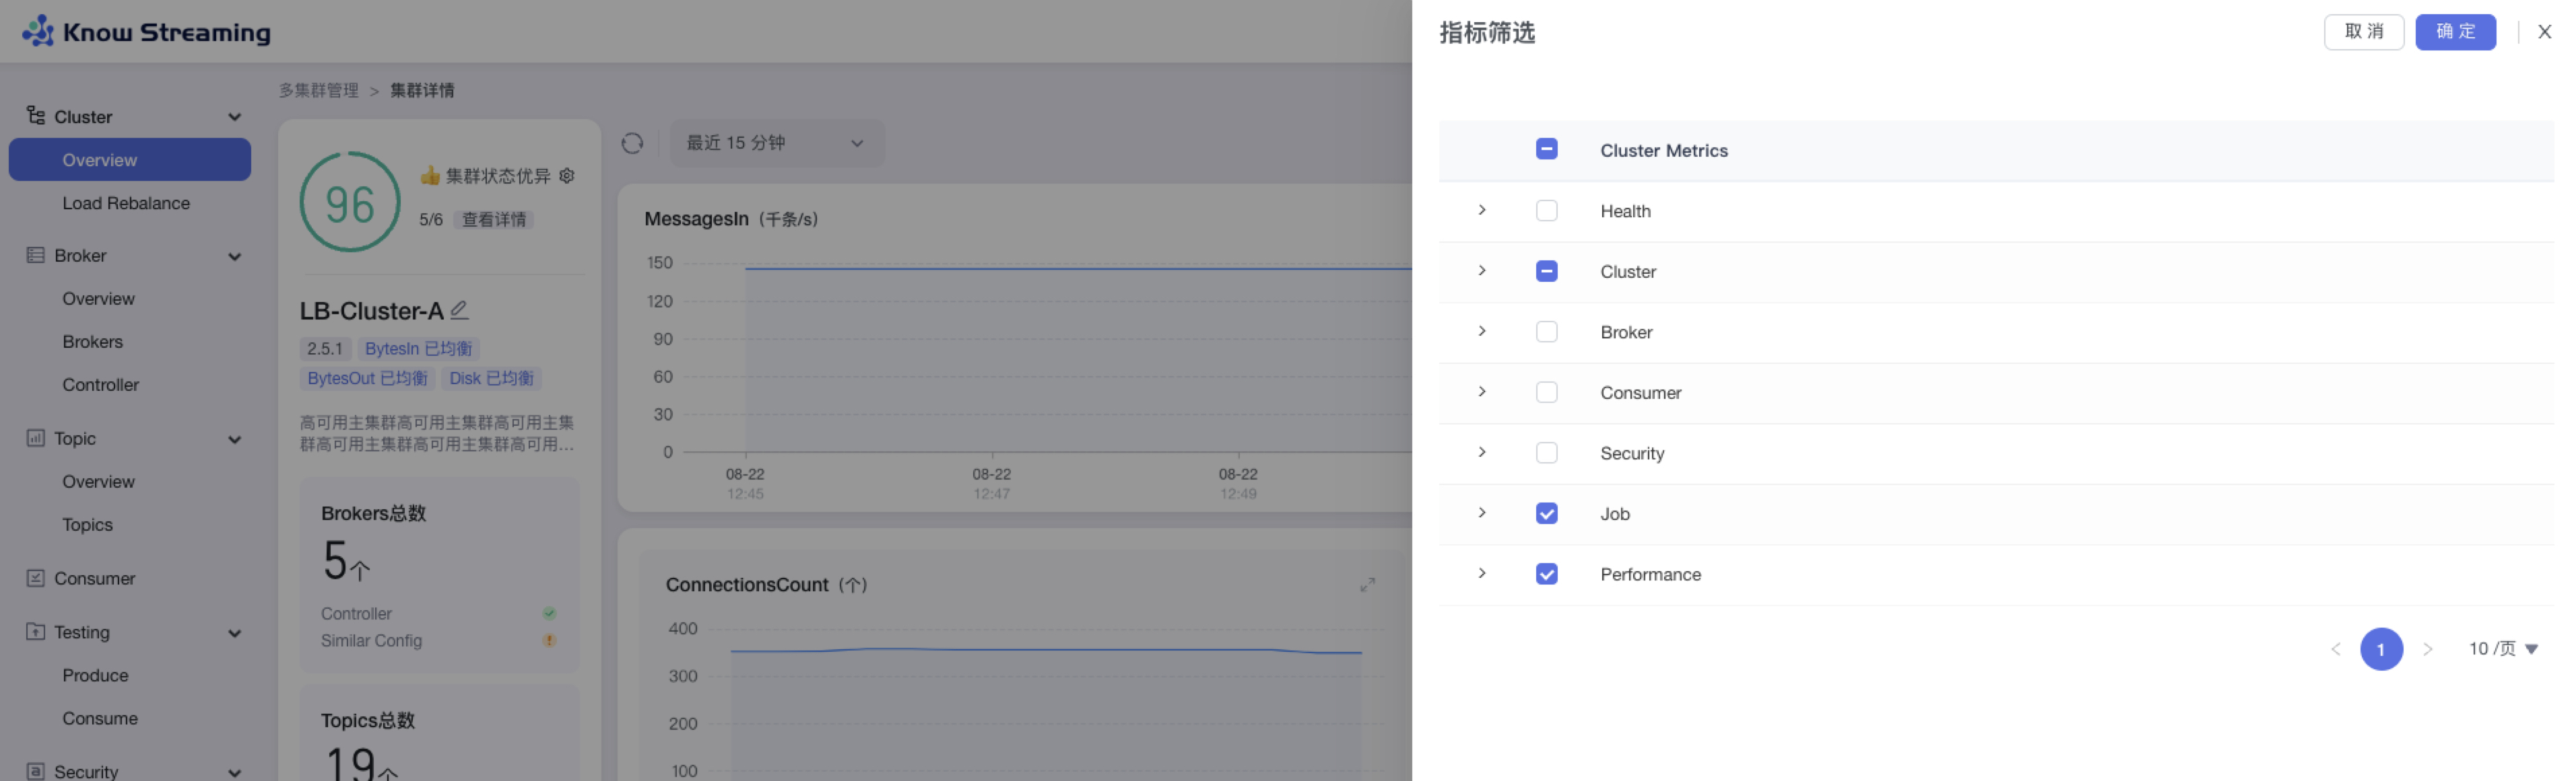The image size is (2576, 781).
Task: Click the Consumer sidebar icon
Action: coord(36,579)
